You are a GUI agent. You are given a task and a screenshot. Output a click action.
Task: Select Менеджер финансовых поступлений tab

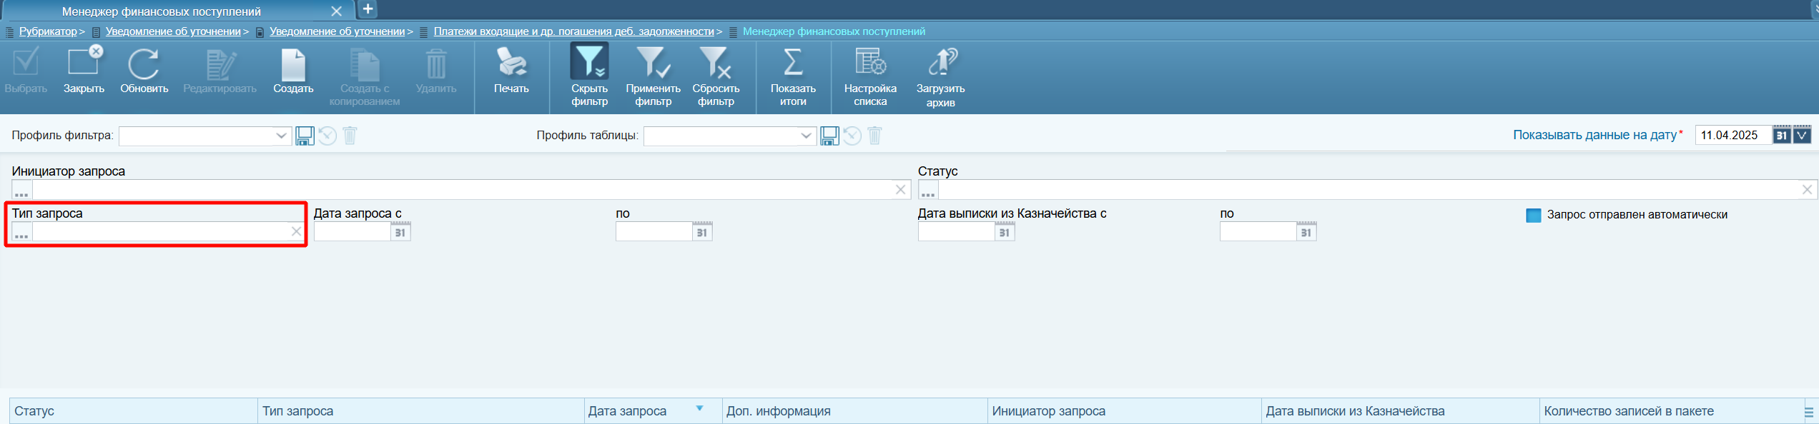click(162, 11)
